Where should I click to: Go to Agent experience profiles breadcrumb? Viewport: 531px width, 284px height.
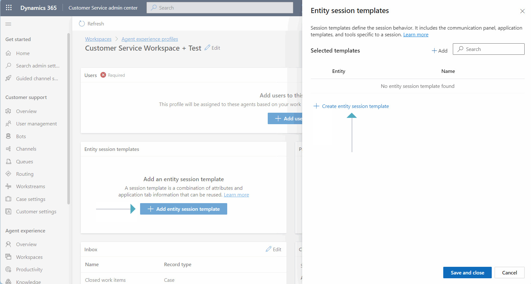coord(150,39)
